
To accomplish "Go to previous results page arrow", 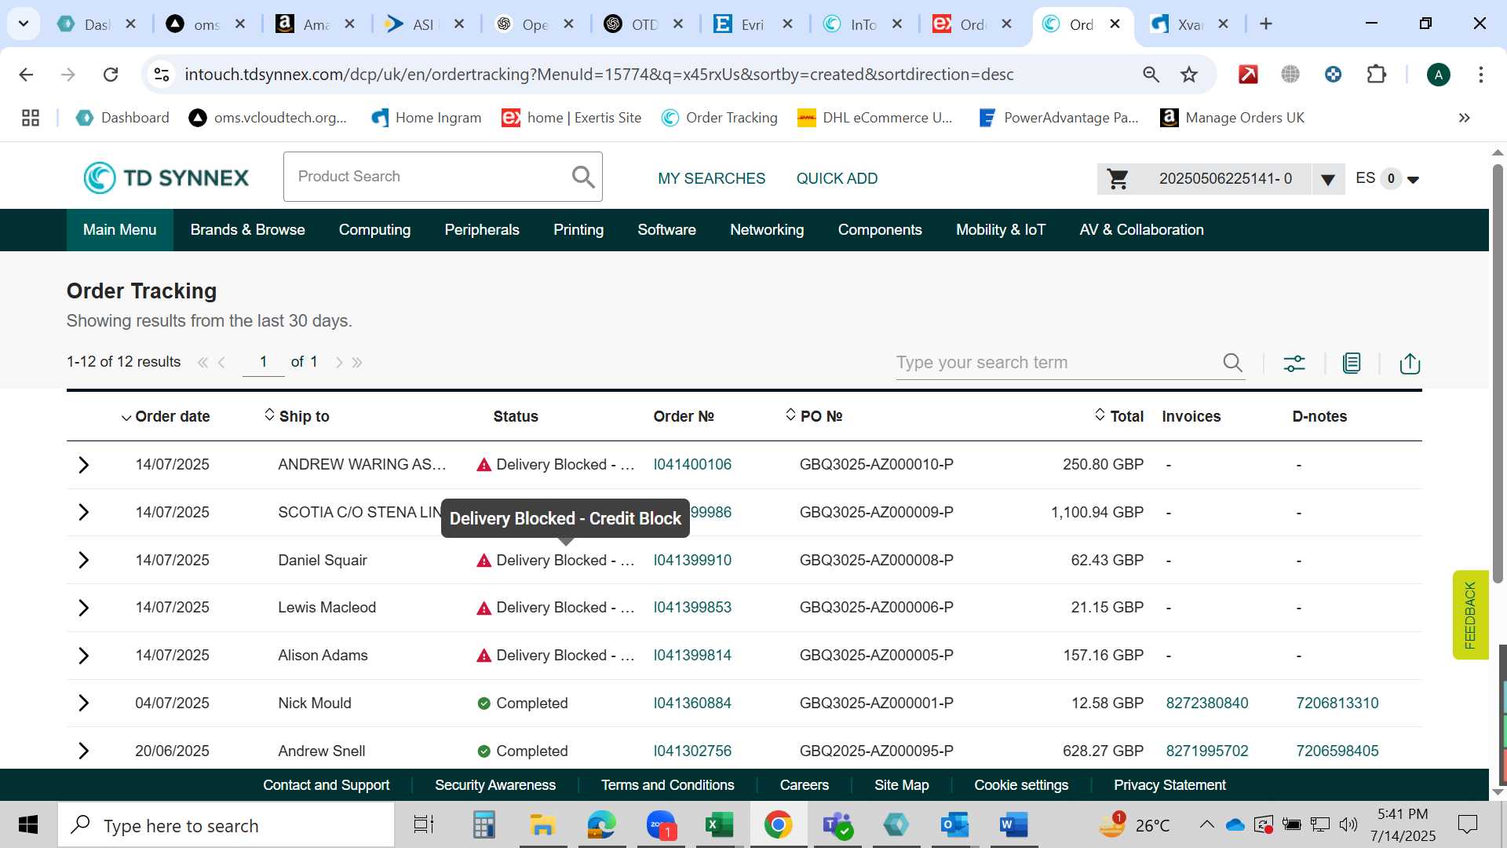I will click(222, 362).
